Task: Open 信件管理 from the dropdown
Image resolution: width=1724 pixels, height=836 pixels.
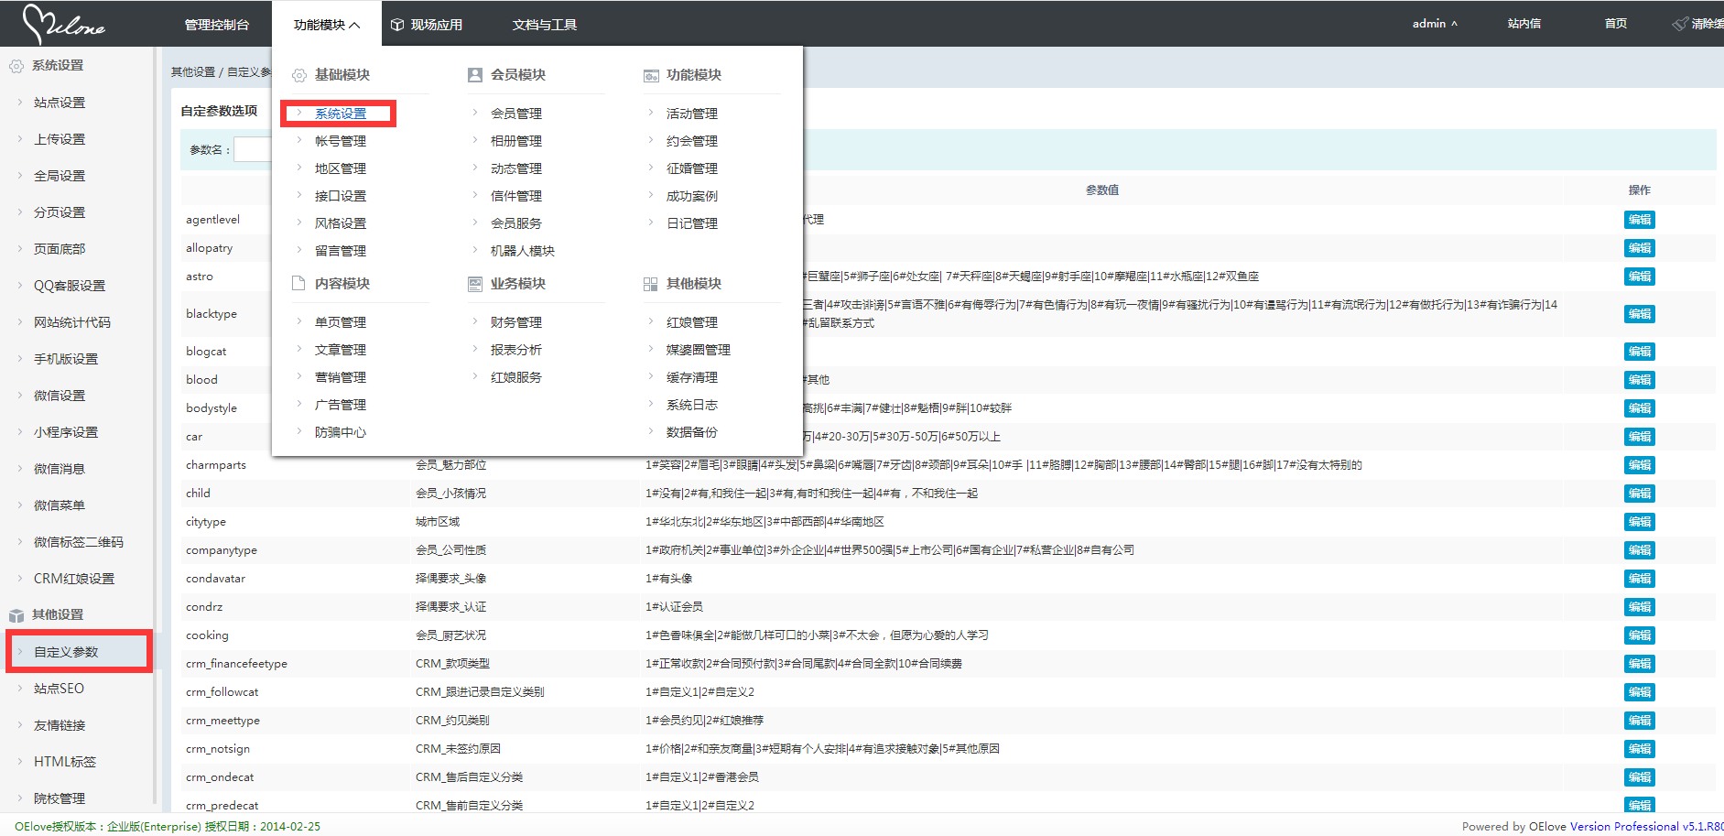Action: pos(516,196)
